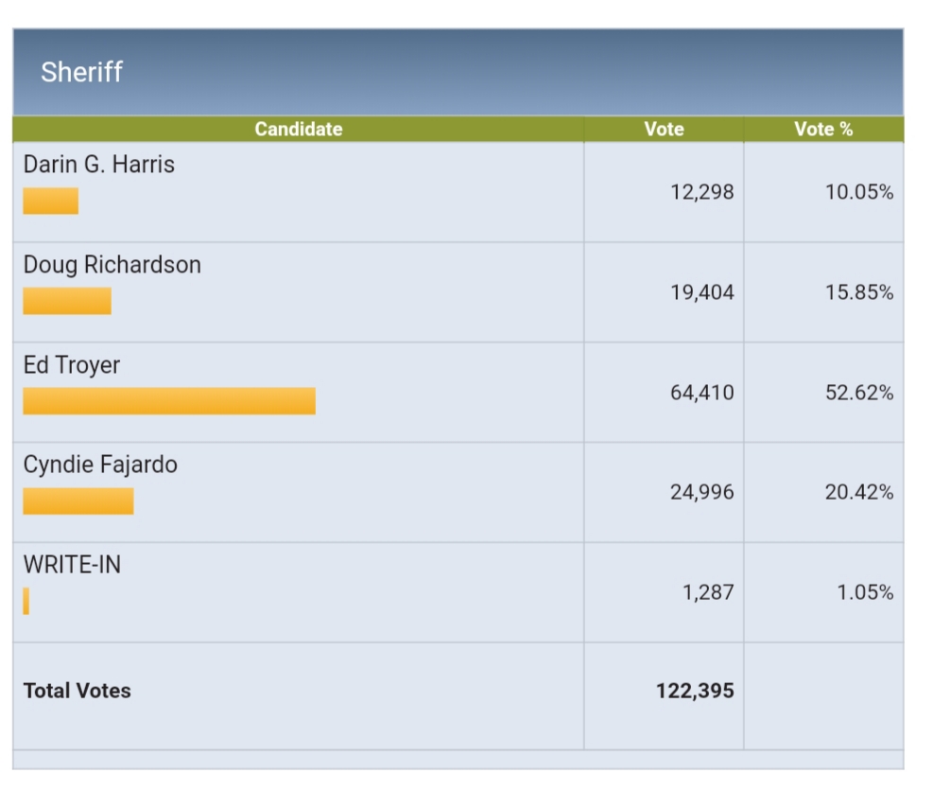Click the Total Votes label
The width and height of the screenshot is (933, 808).
pyautogui.click(x=78, y=691)
